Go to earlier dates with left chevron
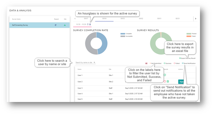This screenshot has width=213, height=115. pyautogui.click(x=75, y=19)
